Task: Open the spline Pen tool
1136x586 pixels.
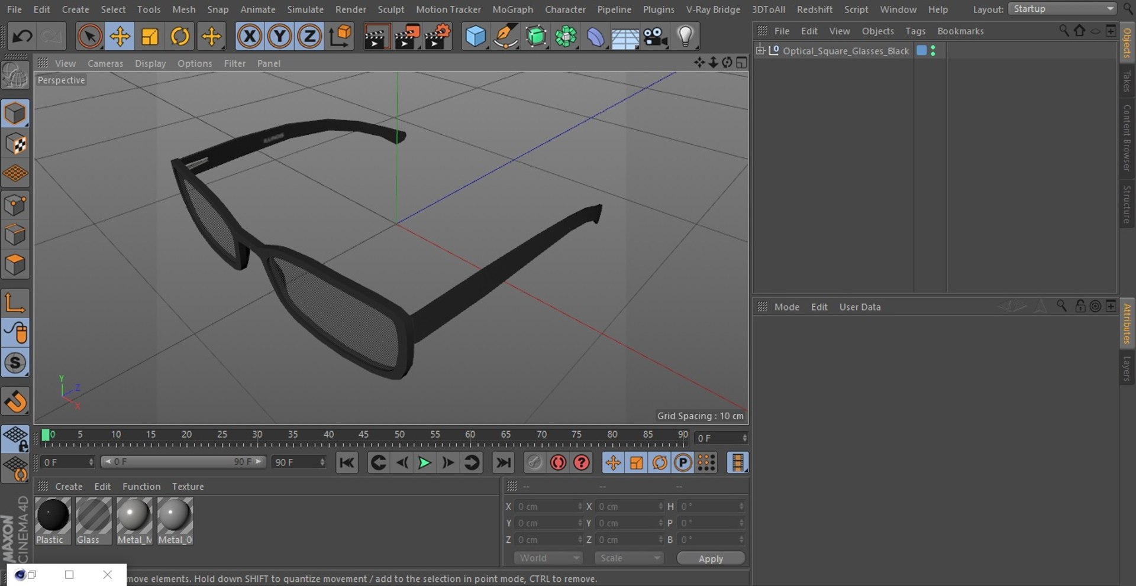Action: (506, 37)
